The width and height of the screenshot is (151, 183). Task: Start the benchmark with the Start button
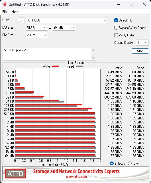(140, 51)
